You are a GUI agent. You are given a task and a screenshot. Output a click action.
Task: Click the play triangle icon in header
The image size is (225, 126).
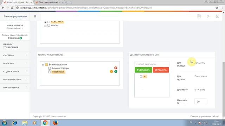[208, 16]
